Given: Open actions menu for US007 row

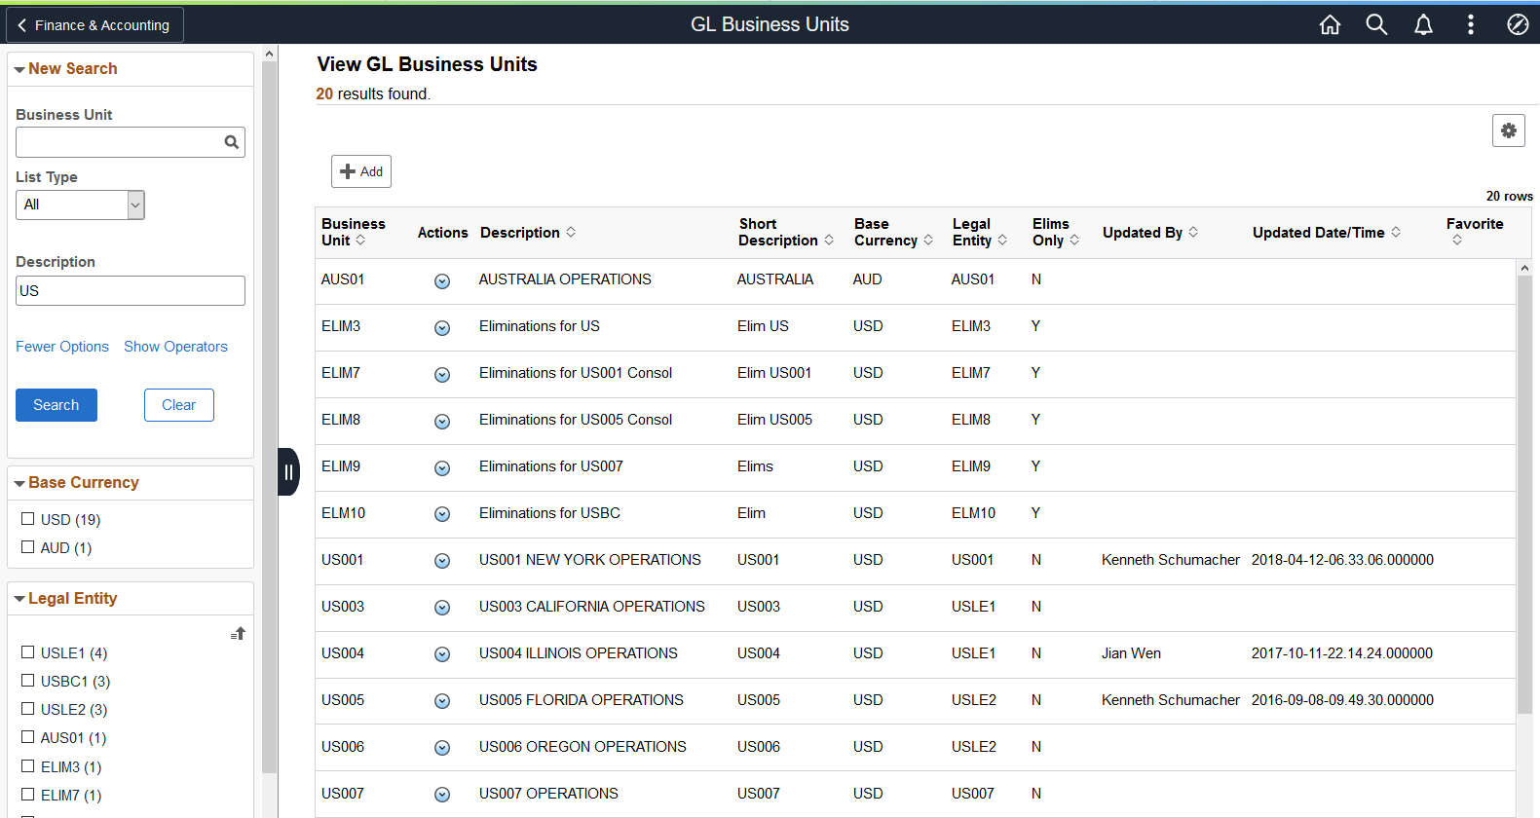Looking at the screenshot, I should (442, 795).
